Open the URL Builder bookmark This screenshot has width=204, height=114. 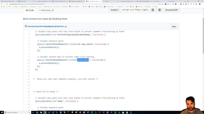(x=99, y=7)
